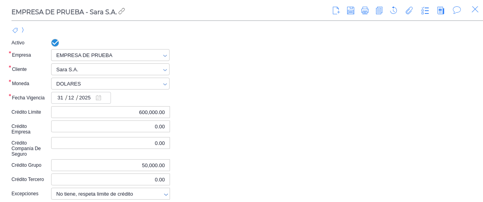
Task: Create a new record with document-plus icon
Action: 336,11
